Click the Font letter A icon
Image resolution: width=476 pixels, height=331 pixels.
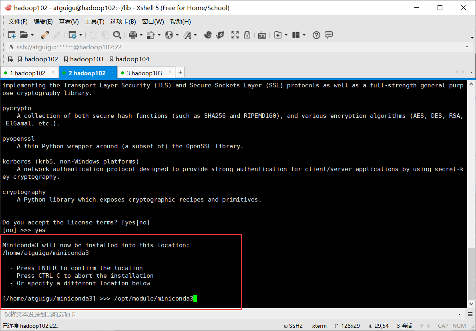click(x=187, y=35)
